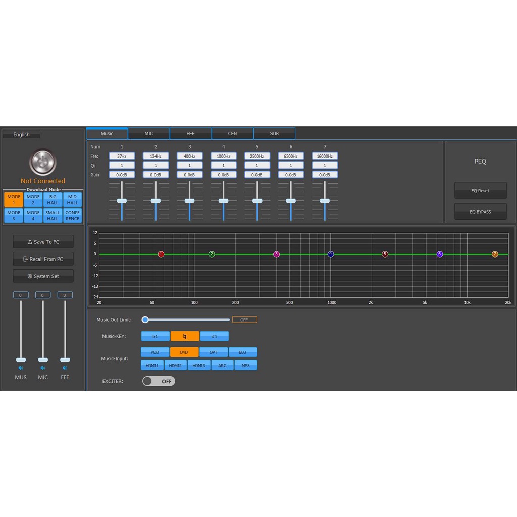Viewport: 517px width, 517px height.
Task: Select MODE 2 download mode
Action: 33,200
